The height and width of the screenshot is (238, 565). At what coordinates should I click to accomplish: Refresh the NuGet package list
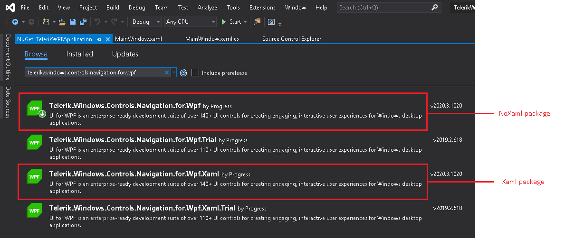click(183, 73)
